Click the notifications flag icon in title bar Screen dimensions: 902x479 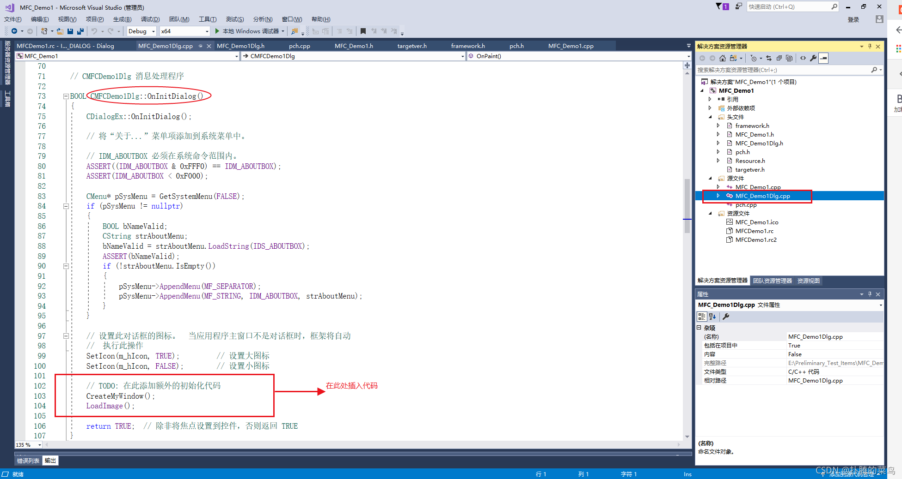[x=722, y=6]
